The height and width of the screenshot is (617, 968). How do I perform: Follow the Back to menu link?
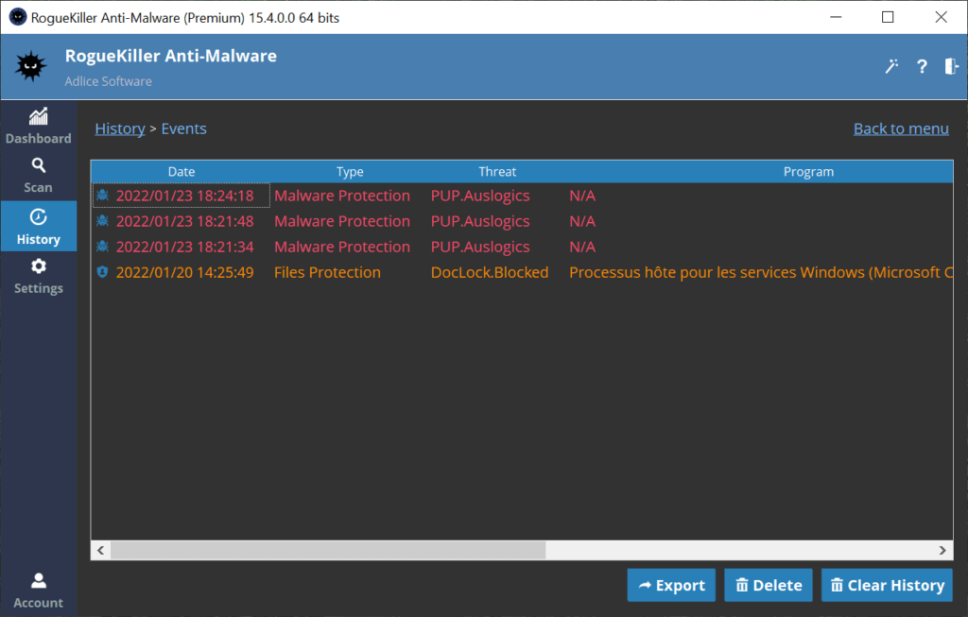coord(900,129)
